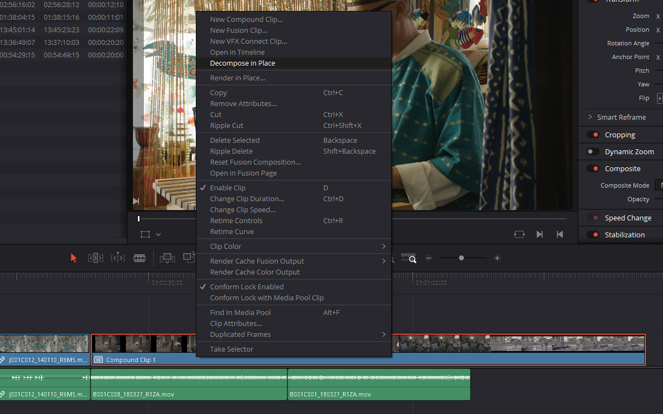Click the link icon on J001C012 video clip

(x=3, y=360)
